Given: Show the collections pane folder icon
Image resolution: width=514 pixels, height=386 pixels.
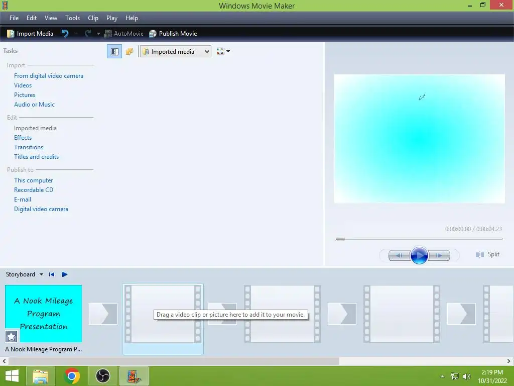Looking at the screenshot, I should (130, 52).
